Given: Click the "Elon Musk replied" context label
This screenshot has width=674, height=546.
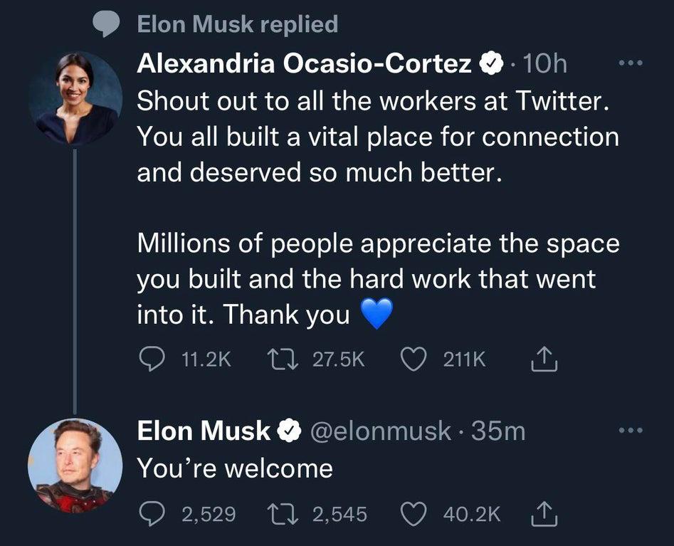Looking at the screenshot, I should click(x=237, y=25).
